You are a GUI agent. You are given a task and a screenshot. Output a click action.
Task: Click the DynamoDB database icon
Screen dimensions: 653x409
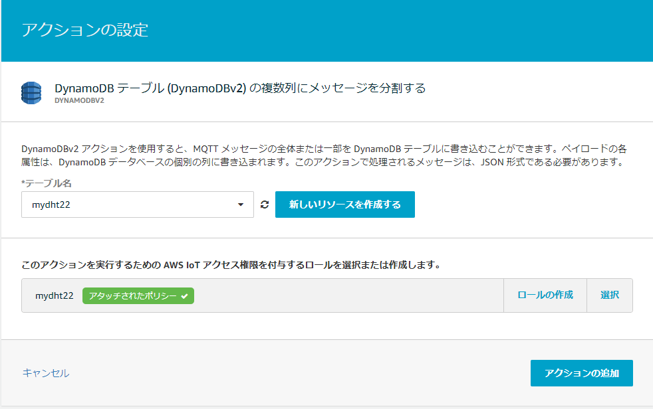pos(31,93)
